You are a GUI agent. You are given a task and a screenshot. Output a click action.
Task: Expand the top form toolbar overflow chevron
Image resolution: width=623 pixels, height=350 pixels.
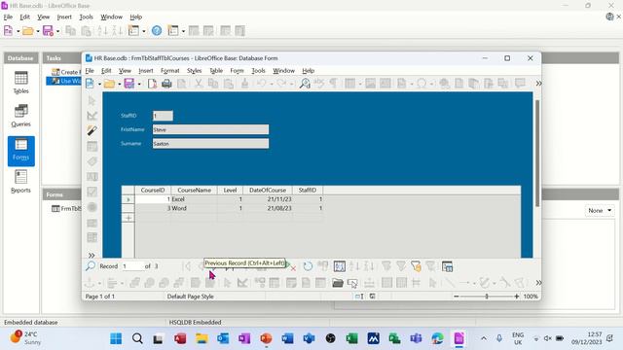point(538,84)
